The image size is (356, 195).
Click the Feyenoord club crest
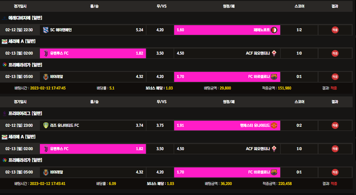click(274, 30)
